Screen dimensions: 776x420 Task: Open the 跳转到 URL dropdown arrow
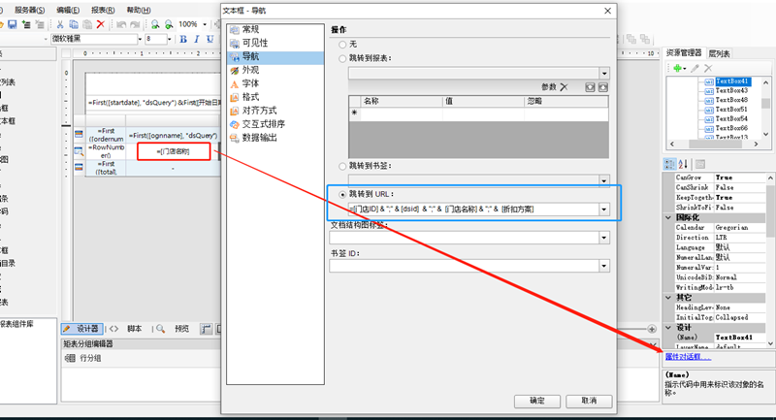pos(603,209)
